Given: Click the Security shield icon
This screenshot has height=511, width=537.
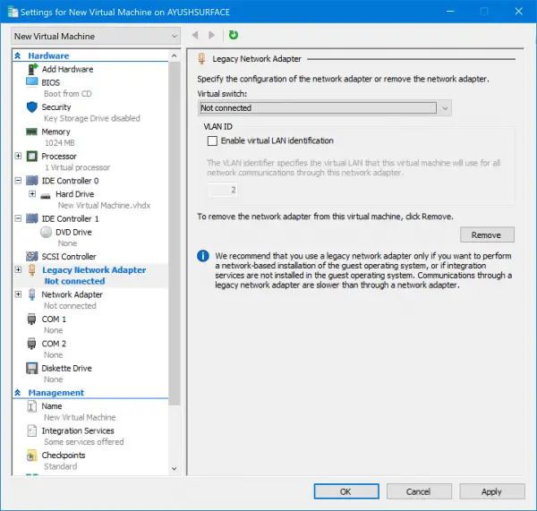Looking at the screenshot, I should click(32, 107).
